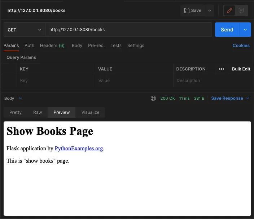Open the GET method dropdown
Image resolution: width=254 pixels, height=219 pixels.
click(24, 30)
